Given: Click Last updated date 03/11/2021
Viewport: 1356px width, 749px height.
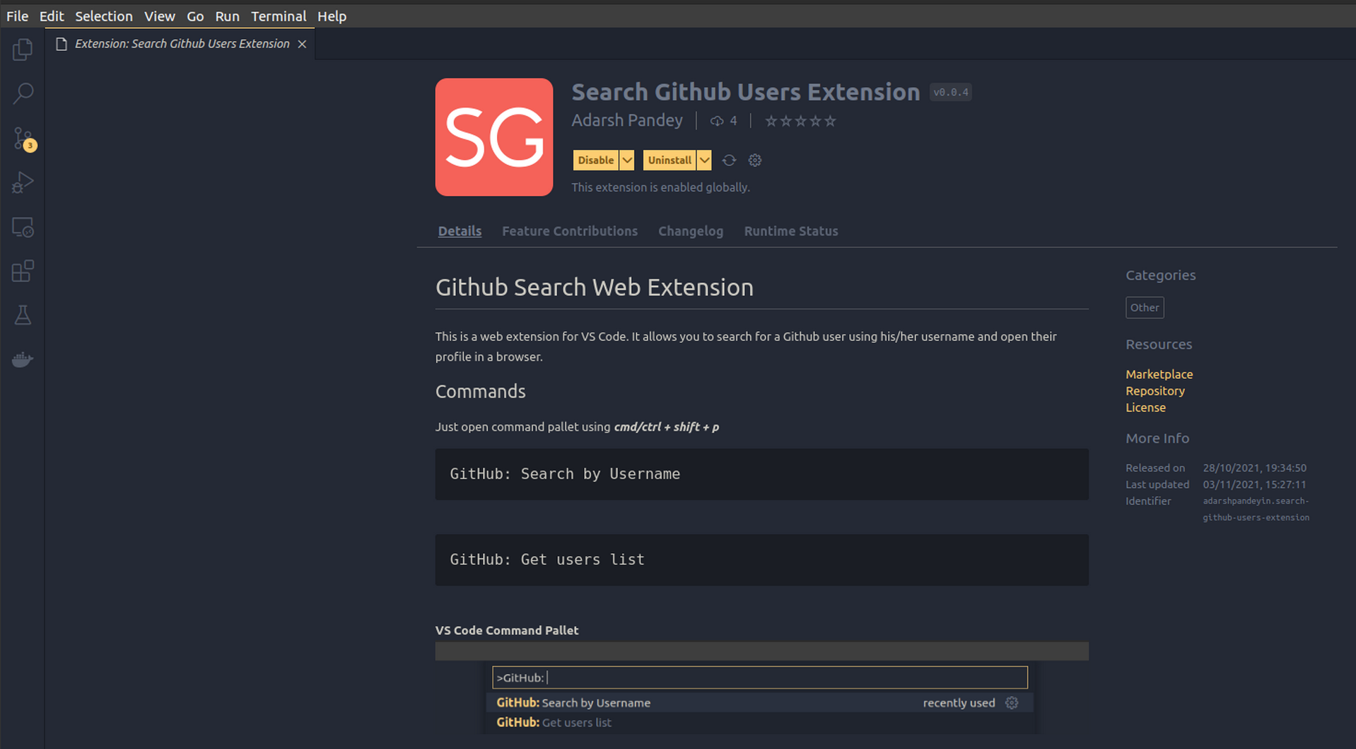Looking at the screenshot, I should tap(1254, 484).
